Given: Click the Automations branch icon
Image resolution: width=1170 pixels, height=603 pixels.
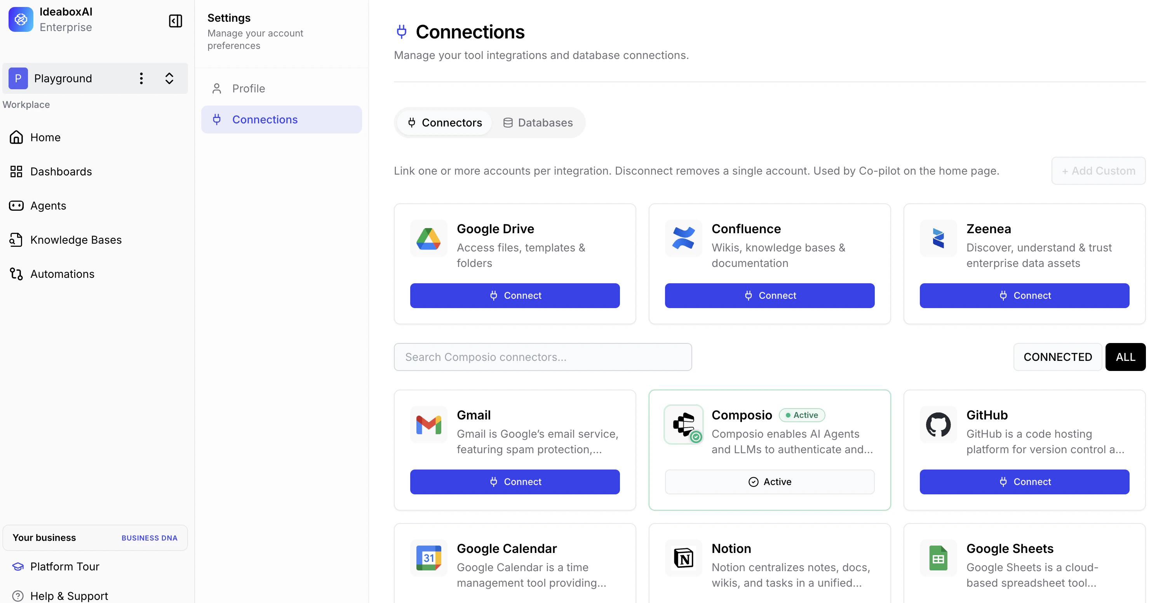Looking at the screenshot, I should tap(16, 274).
